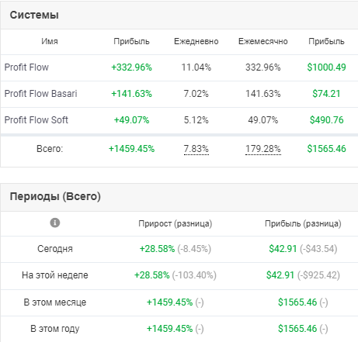The height and width of the screenshot is (342, 358).
Task: Open the Profit Flow system link
Action: [26, 67]
